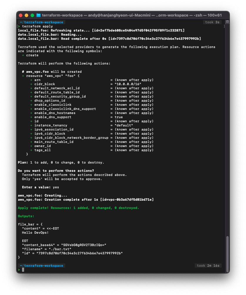This screenshot has width=246, height=295.
Task: Click the 'local_file.foo: Refreshing state...' line
Action: [x=101, y=30]
